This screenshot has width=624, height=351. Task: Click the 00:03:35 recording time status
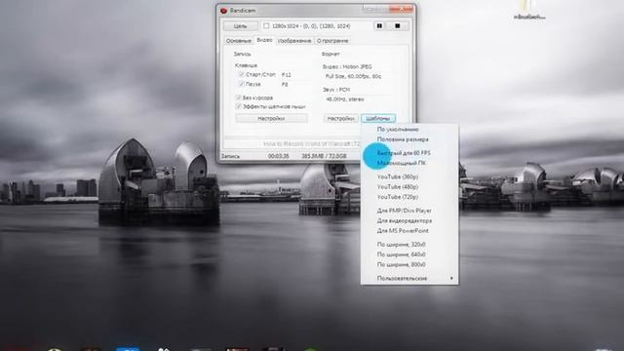click(x=279, y=156)
